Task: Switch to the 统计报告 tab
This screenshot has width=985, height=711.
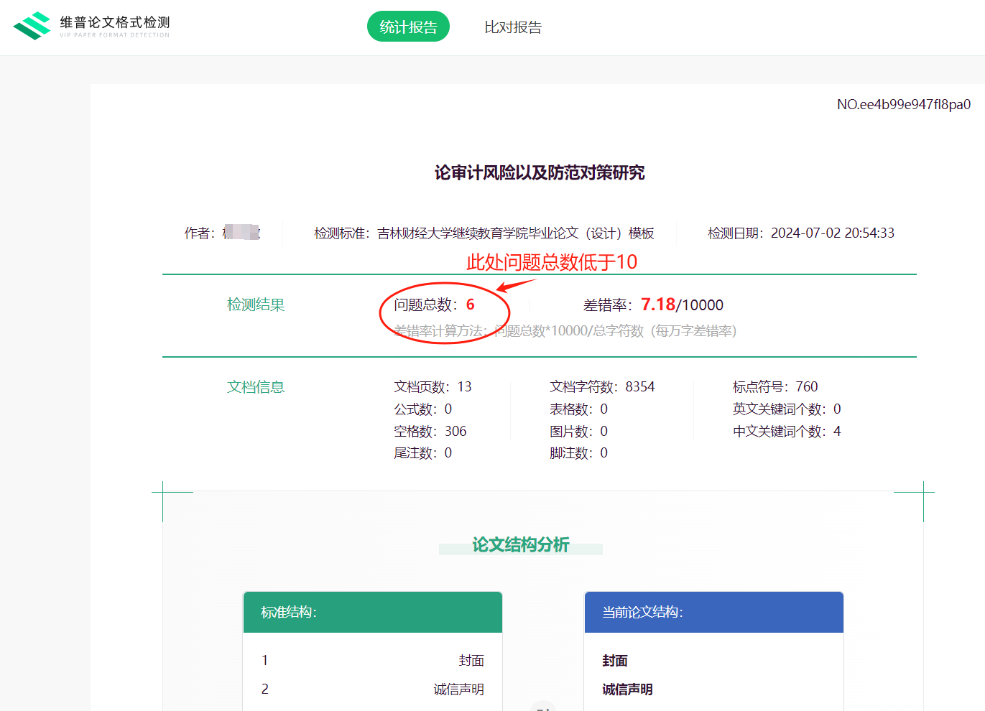Action: [x=408, y=26]
